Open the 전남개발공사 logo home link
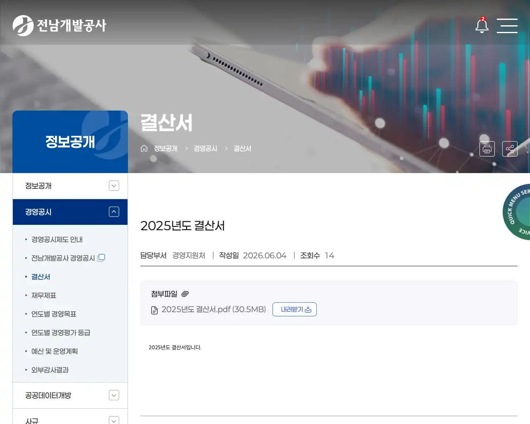This screenshot has height=424, width=530. pyautogui.click(x=59, y=26)
